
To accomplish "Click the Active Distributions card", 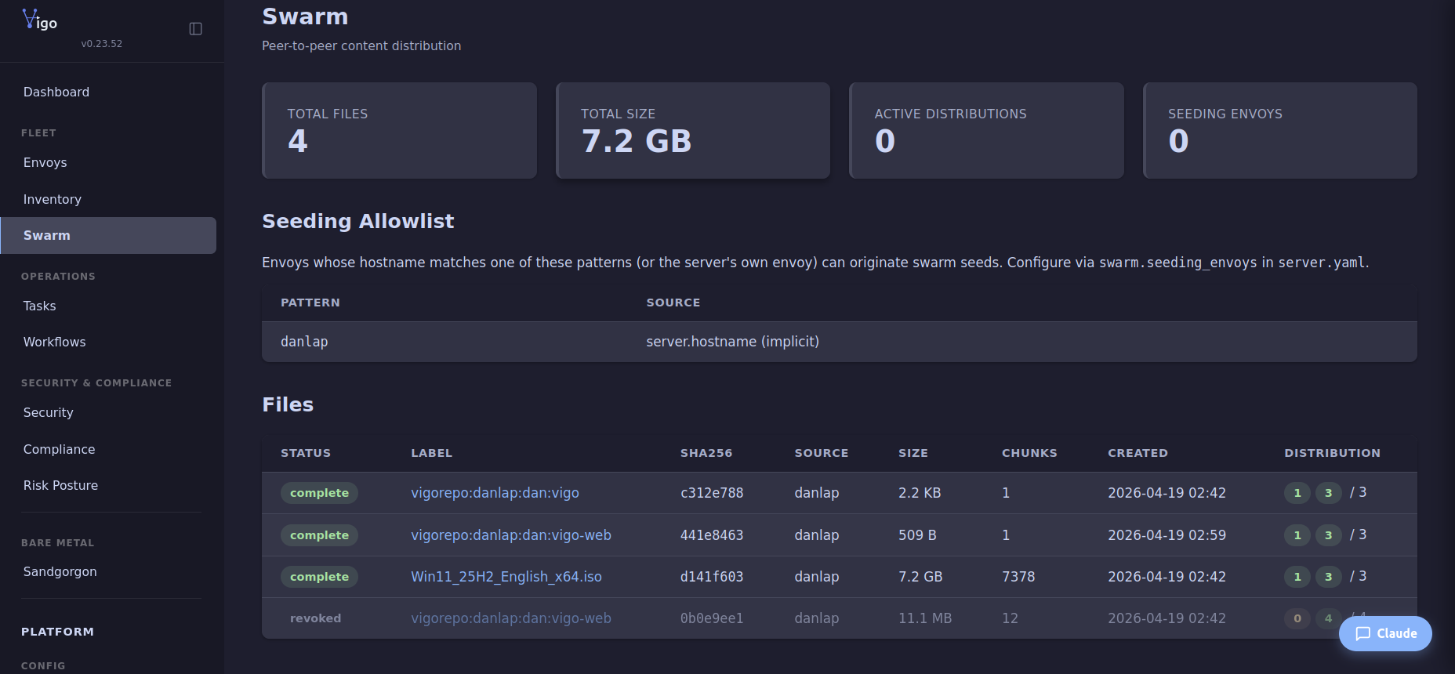I will [x=987, y=131].
